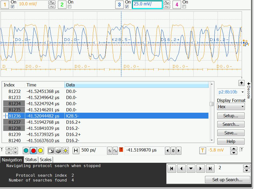Jump to the first search result

(x=172, y=169)
